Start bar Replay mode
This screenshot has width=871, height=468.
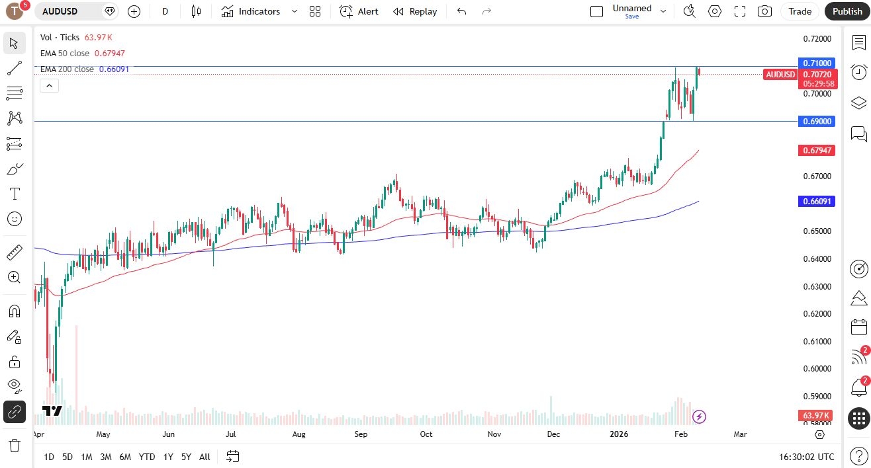tap(414, 11)
